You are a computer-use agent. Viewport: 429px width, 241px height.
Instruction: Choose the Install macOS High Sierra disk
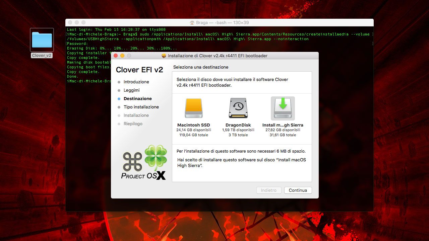pos(283,108)
